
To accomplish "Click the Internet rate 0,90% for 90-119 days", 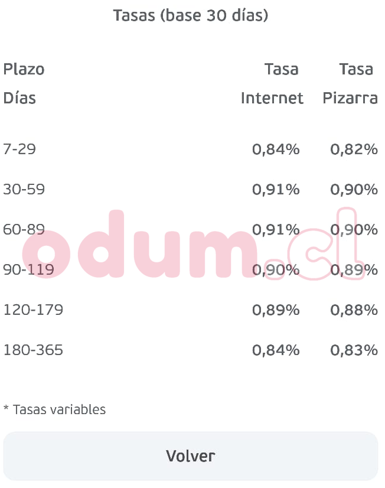I will coord(276,270).
